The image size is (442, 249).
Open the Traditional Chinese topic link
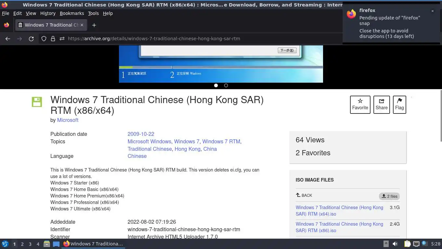[149, 149]
